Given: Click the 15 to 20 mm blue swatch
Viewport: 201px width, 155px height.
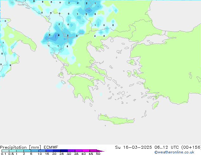Looking at the screenshot, I should point(49,151).
